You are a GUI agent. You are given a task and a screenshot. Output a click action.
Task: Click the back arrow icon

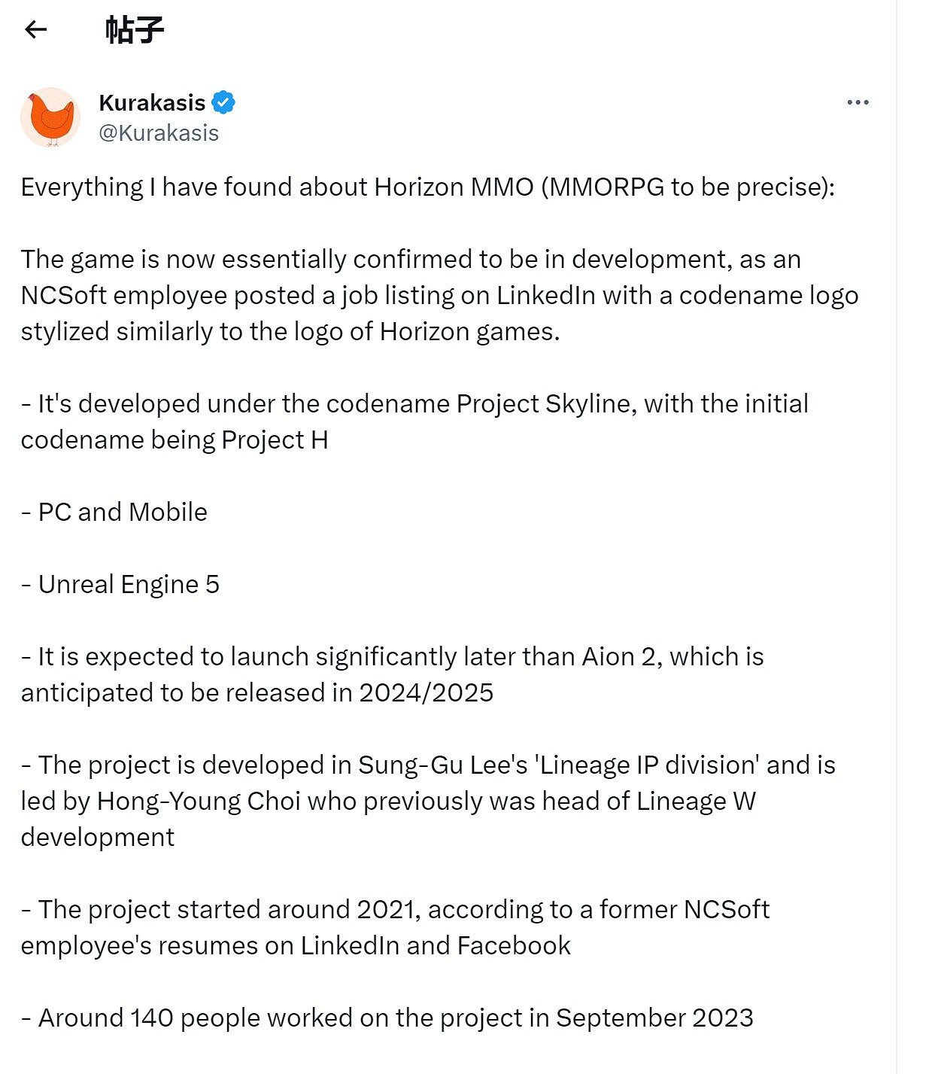35,29
